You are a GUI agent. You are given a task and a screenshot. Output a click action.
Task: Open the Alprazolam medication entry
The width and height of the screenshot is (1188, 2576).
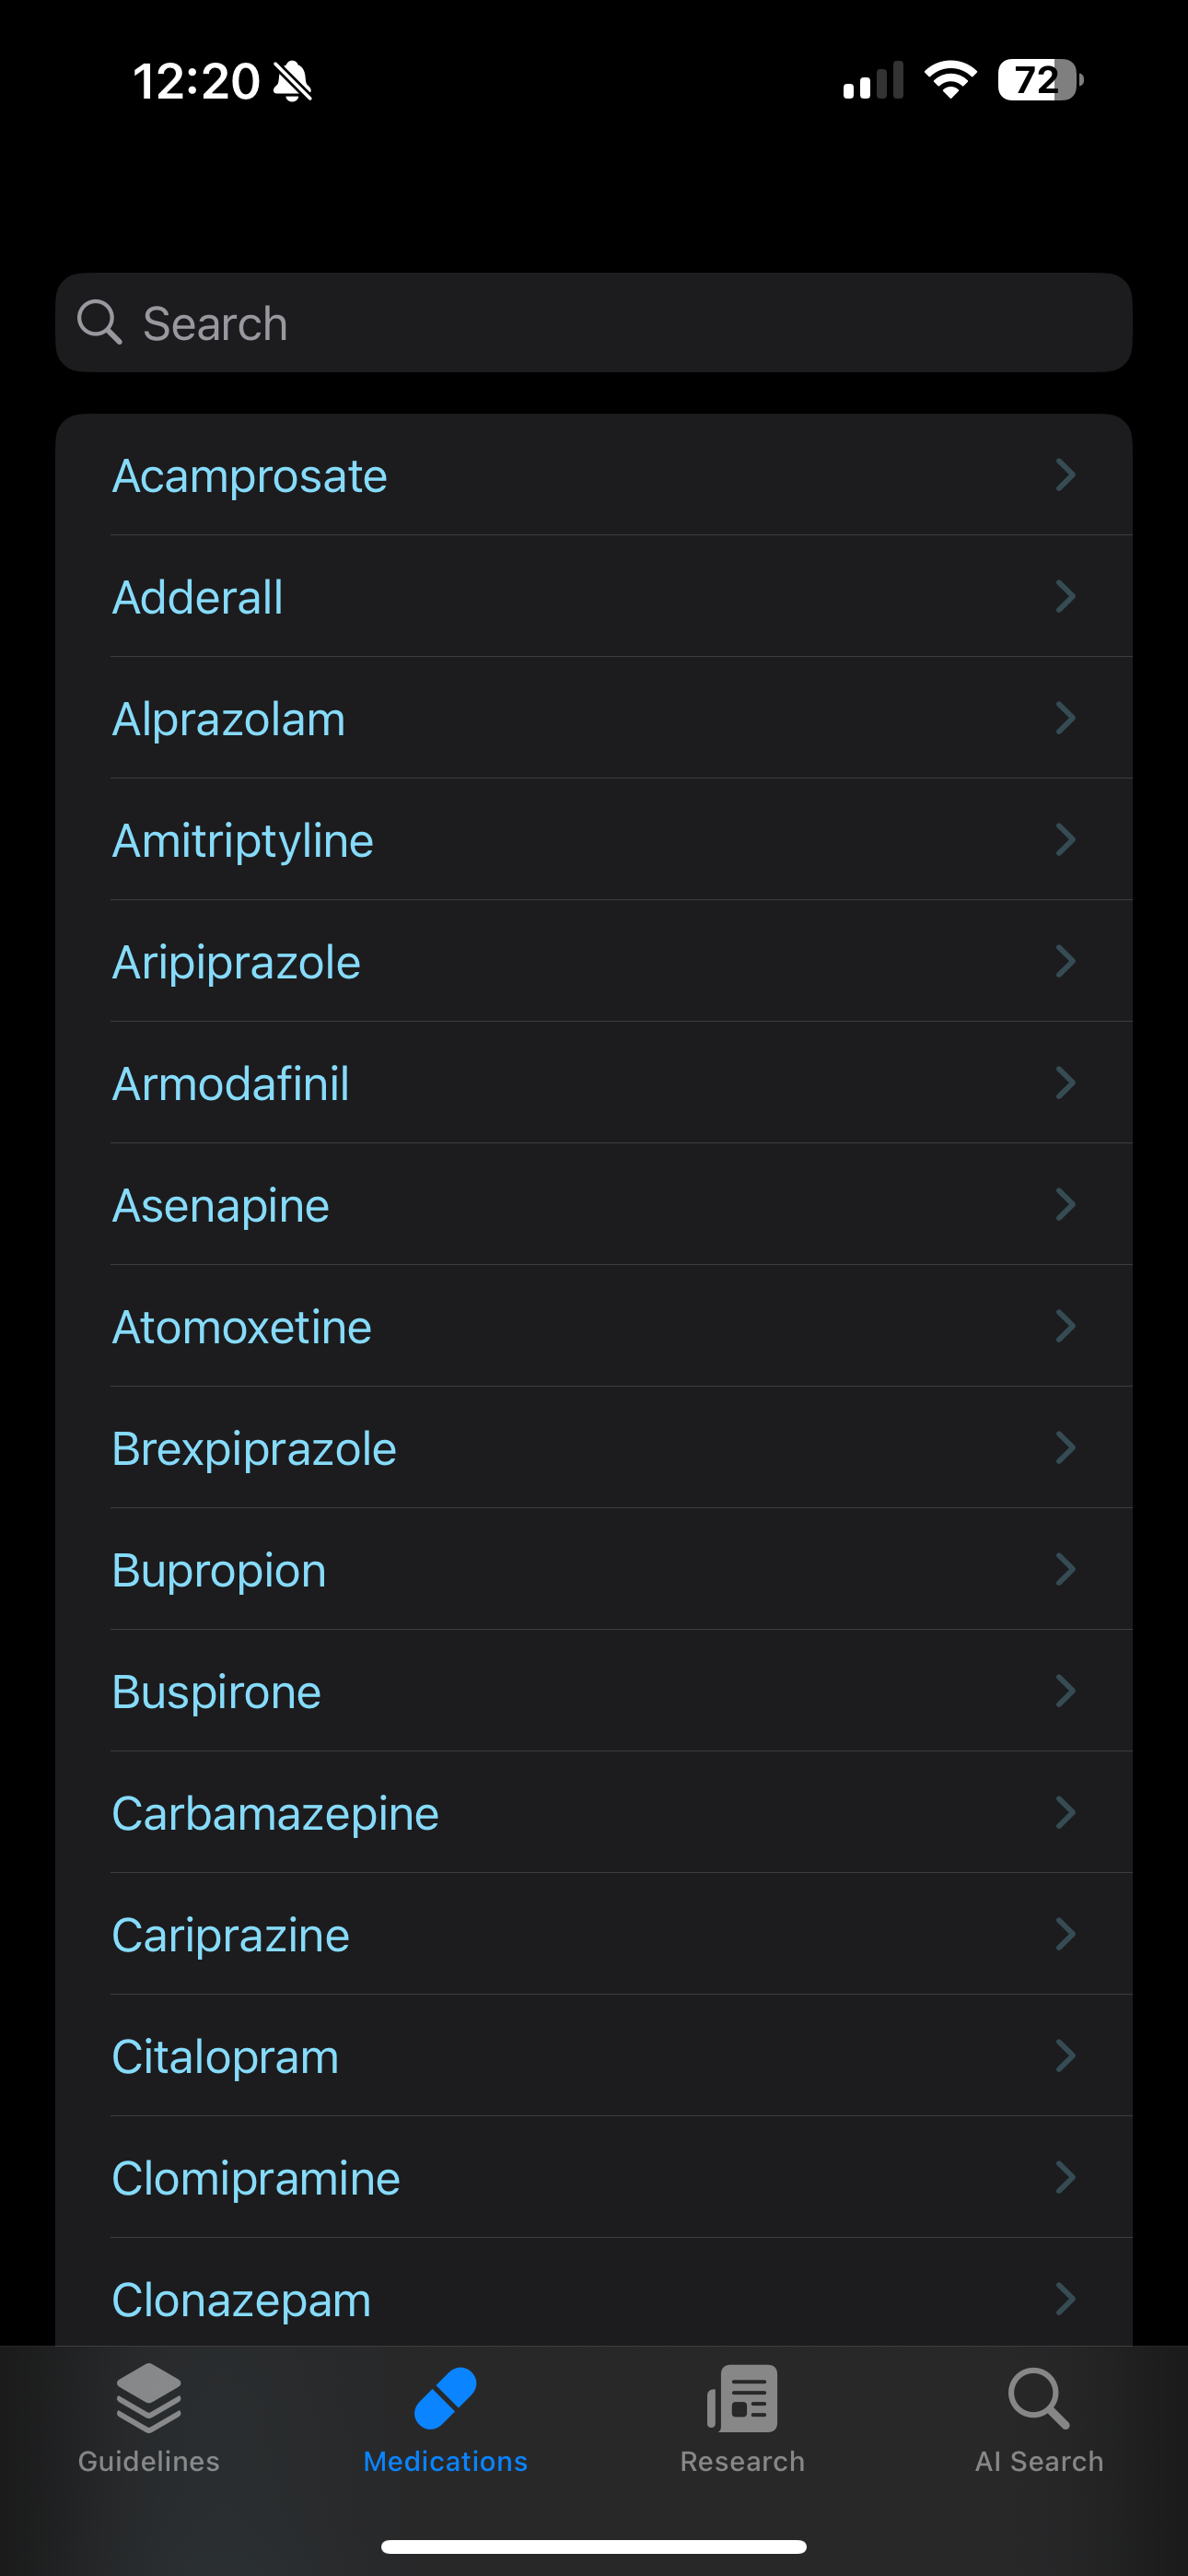(x=594, y=718)
